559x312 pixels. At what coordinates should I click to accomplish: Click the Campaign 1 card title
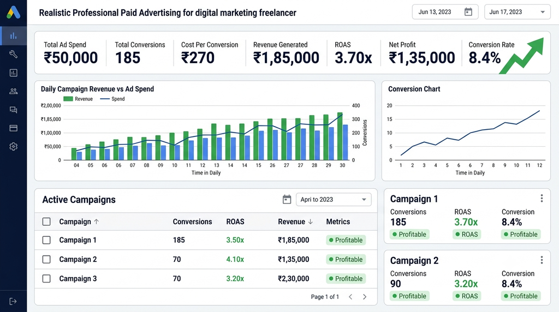[414, 199]
